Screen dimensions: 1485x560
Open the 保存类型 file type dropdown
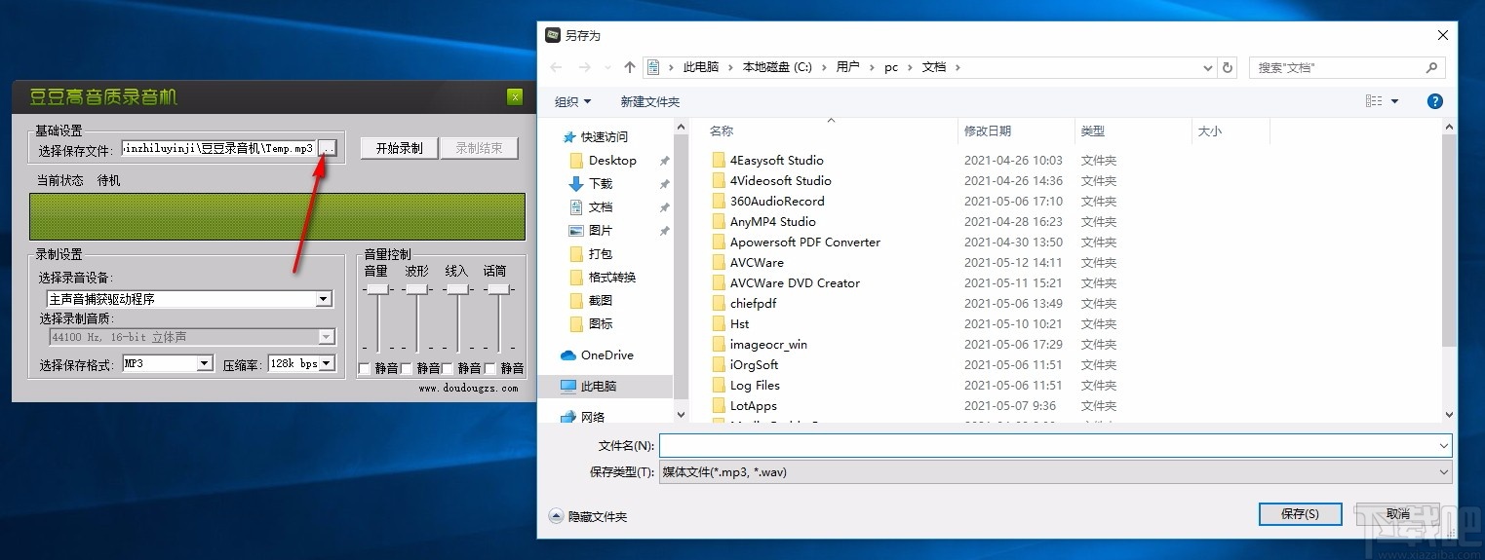(x=1055, y=471)
